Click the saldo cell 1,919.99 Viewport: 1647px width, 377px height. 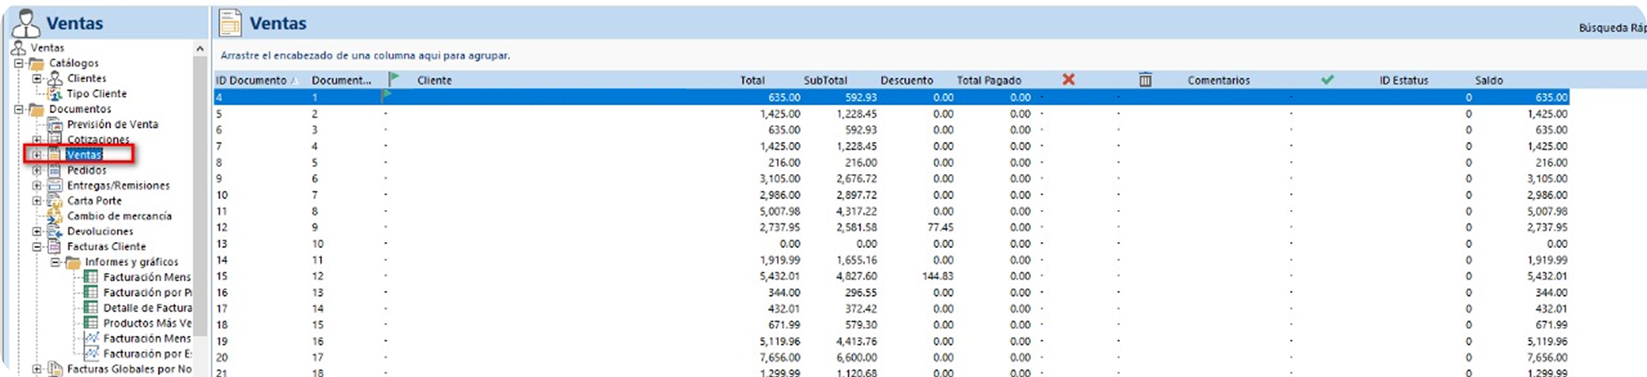(x=1547, y=260)
